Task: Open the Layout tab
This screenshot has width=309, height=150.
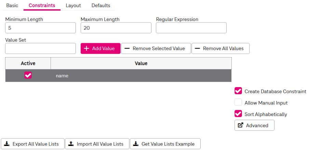Action: 73,5
